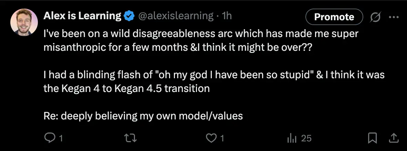407x151 pixels.
Task: Click the "Alex is Learning" display name
Action: click(x=82, y=16)
